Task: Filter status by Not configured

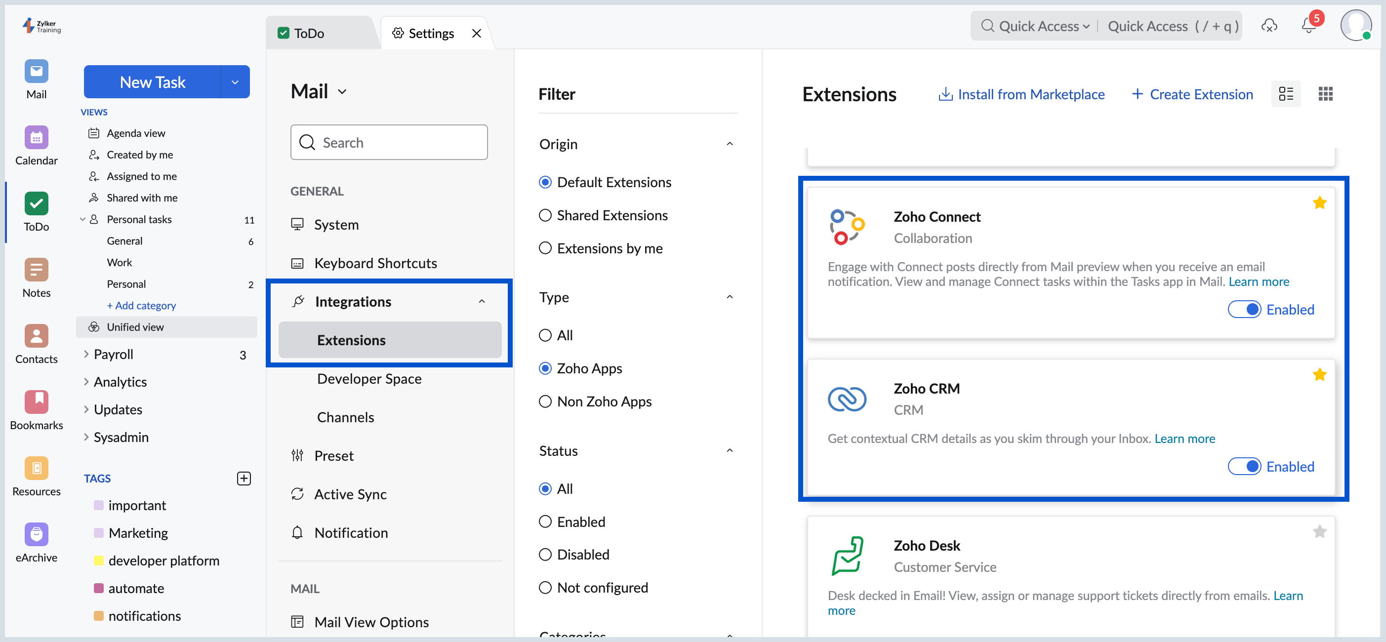Action: point(545,588)
